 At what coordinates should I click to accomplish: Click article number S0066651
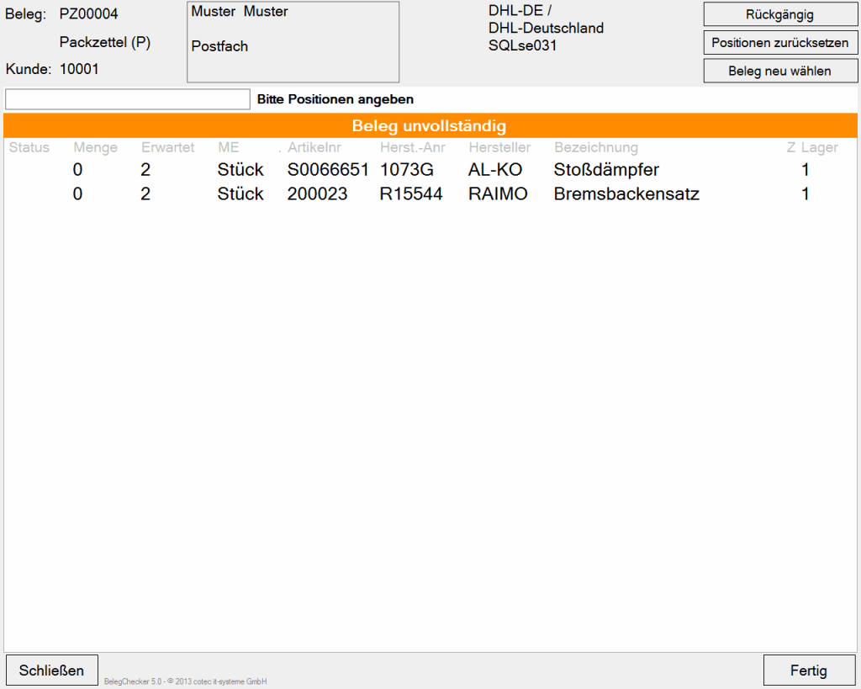click(328, 170)
